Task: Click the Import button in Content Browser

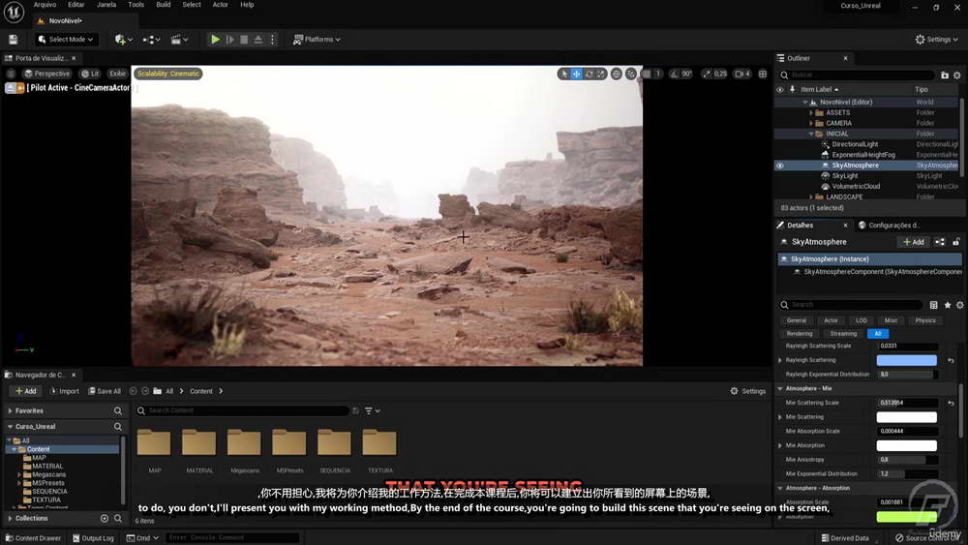Action: pyautogui.click(x=64, y=391)
